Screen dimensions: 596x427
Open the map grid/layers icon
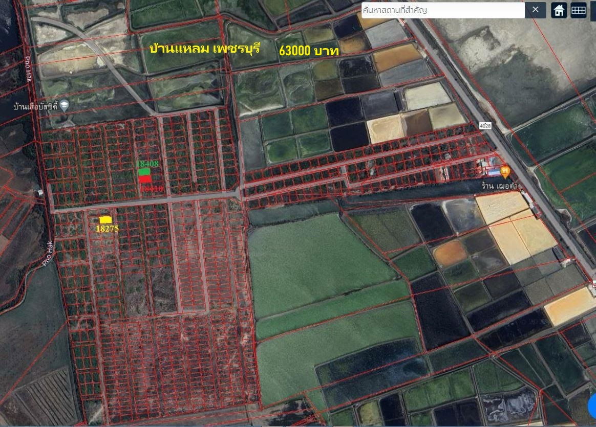click(x=578, y=10)
